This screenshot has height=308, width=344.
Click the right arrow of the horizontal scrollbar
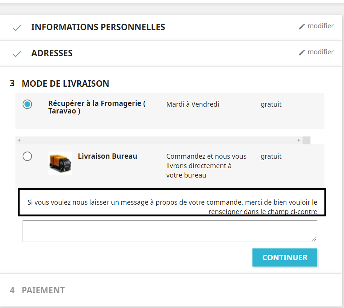point(298,141)
